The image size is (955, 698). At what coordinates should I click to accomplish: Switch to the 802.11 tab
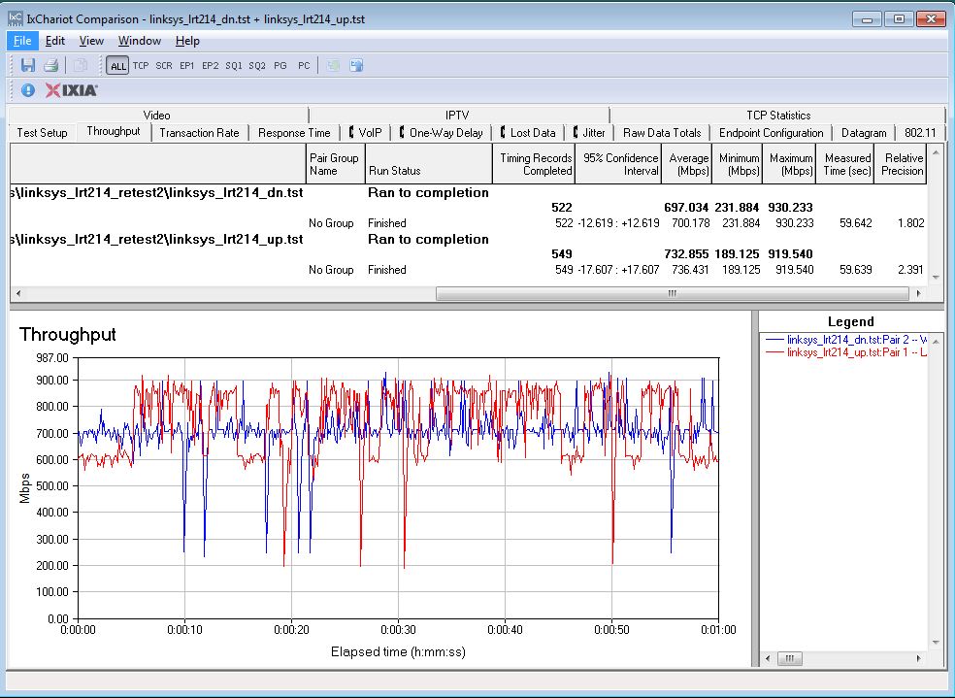920,133
